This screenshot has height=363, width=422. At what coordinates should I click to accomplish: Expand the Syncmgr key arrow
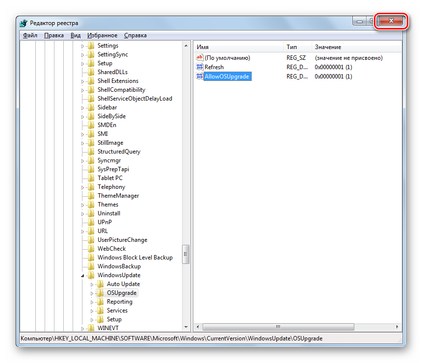[82, 160]
